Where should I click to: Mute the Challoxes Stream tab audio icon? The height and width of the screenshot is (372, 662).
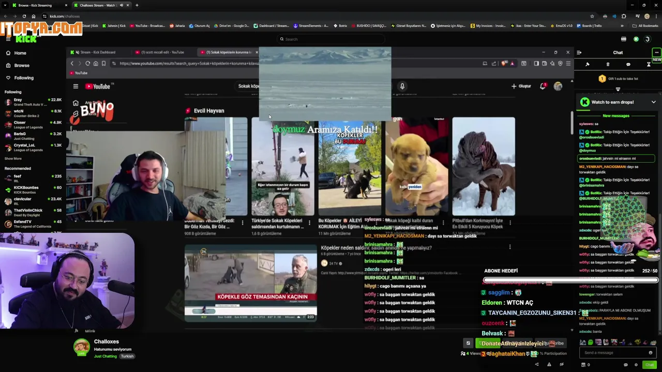point(122,5)
